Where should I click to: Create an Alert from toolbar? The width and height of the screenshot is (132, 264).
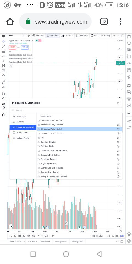pyautogui.click(x=94, y=35)
